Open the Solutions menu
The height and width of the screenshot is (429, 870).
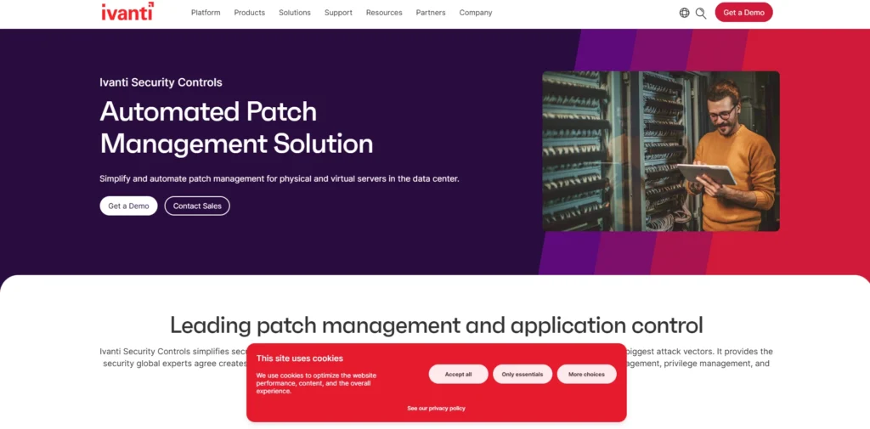click(295, 13)
